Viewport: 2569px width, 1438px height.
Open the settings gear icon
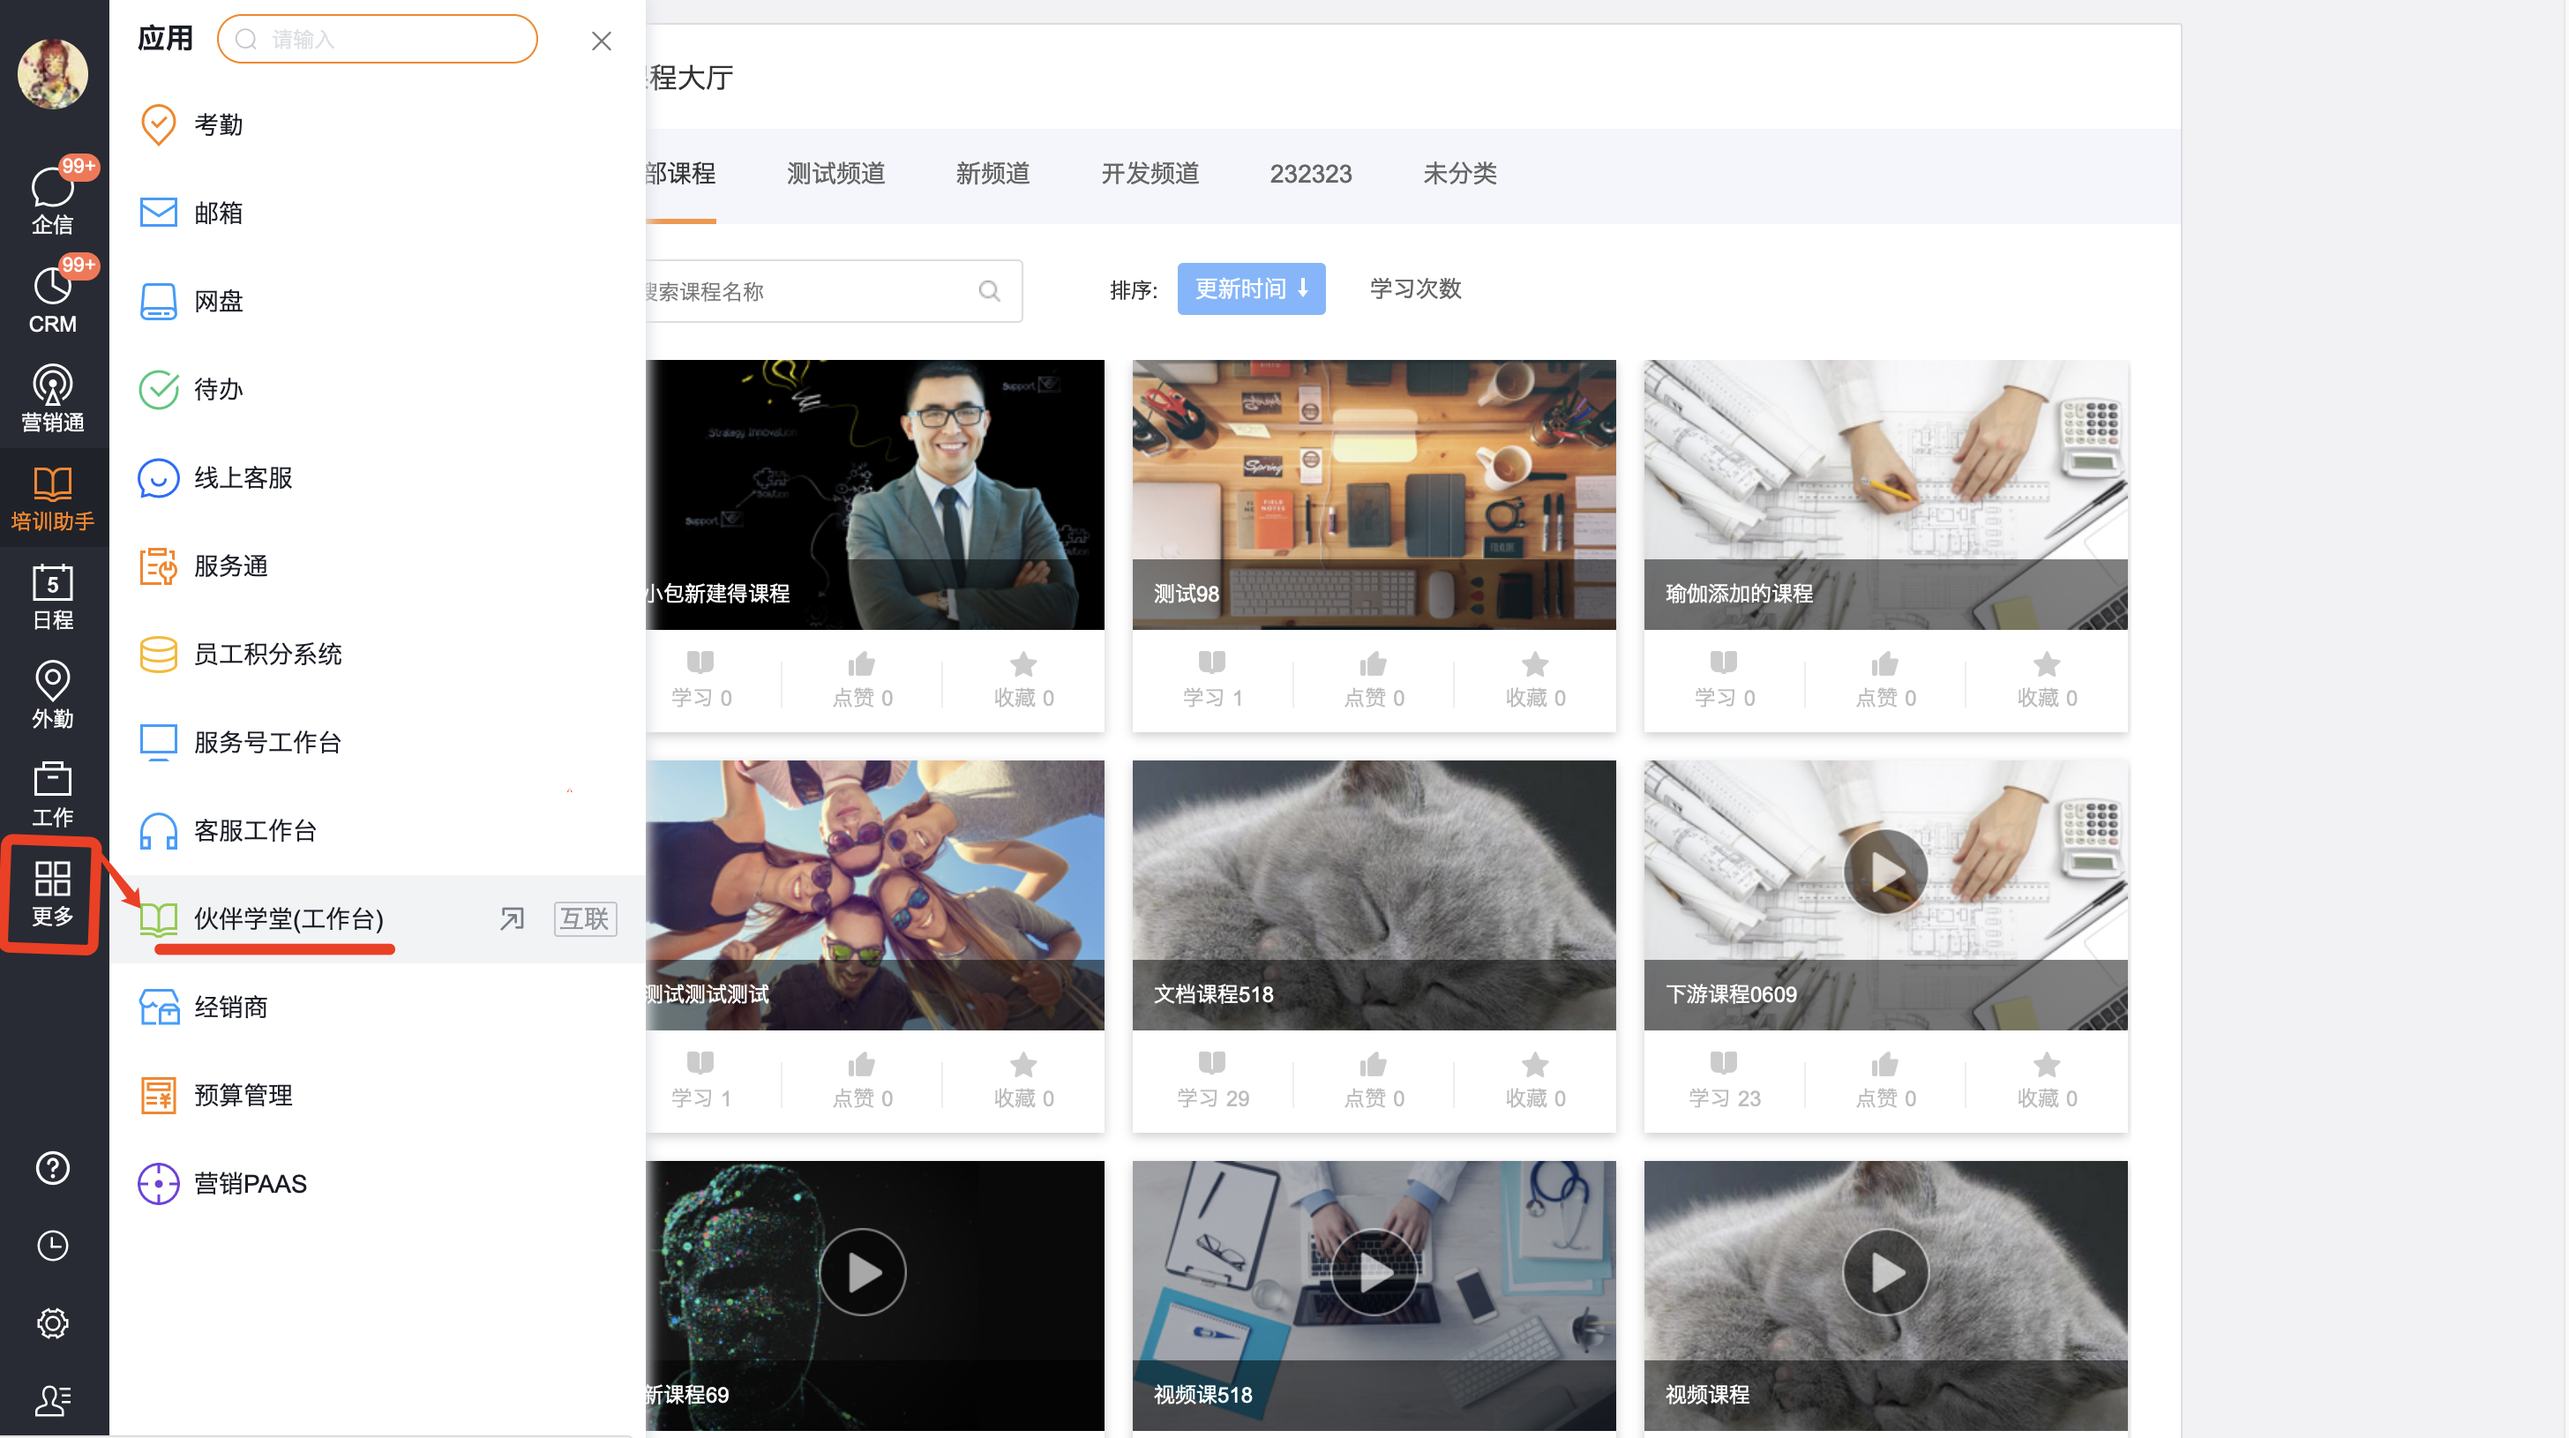(53, 1323)
